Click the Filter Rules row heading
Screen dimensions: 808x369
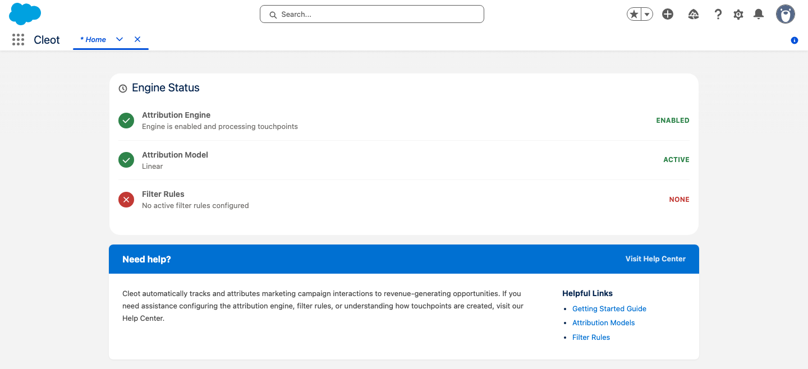point(163,194)
